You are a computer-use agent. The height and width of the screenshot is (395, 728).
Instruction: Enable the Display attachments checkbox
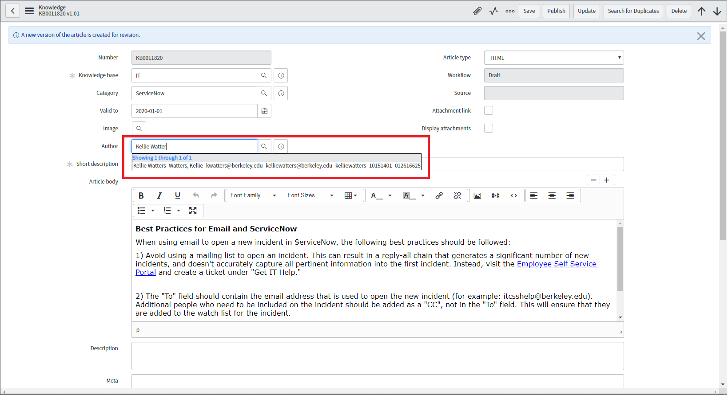click(489, 128)
